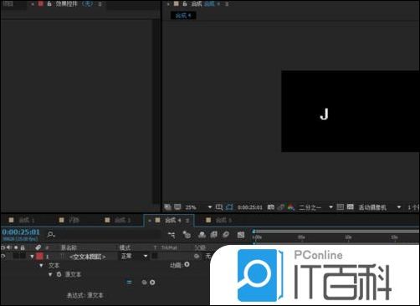Open the 活动摄像机 3D view dropdown

(380, 207)
